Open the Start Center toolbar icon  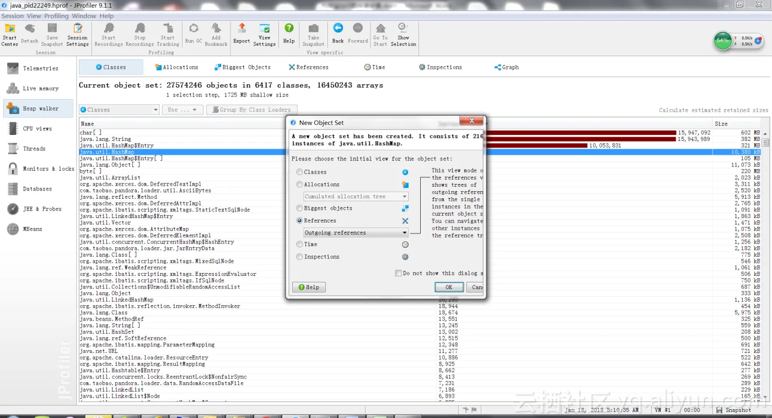coord(10,34)
